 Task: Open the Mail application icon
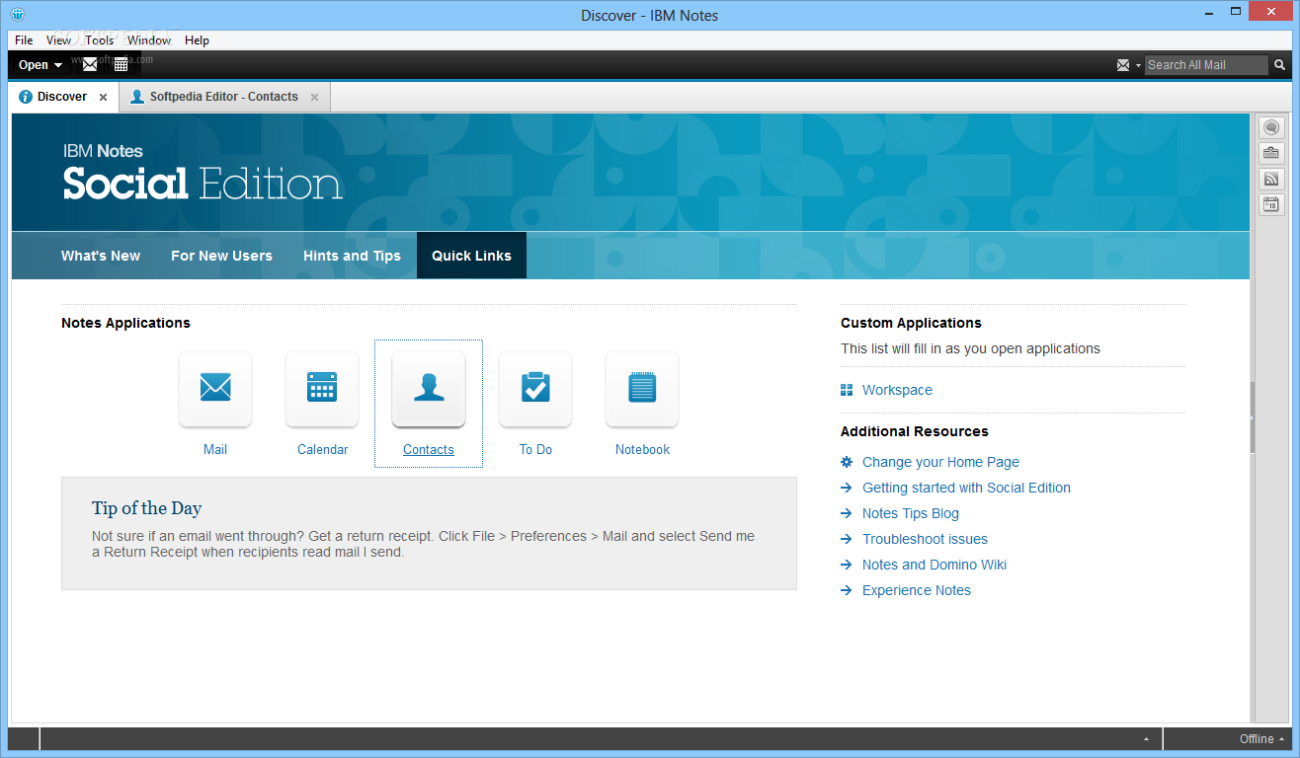(215, 389)
